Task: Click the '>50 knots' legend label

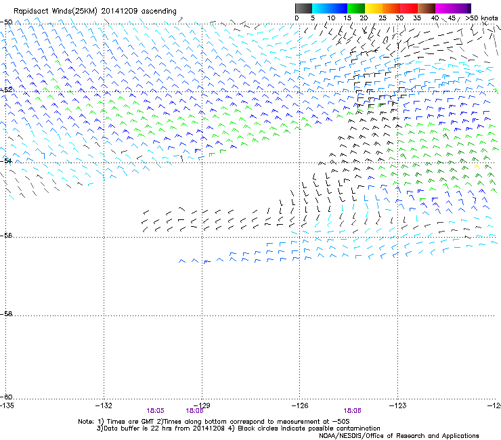Action: click(481, 18)
